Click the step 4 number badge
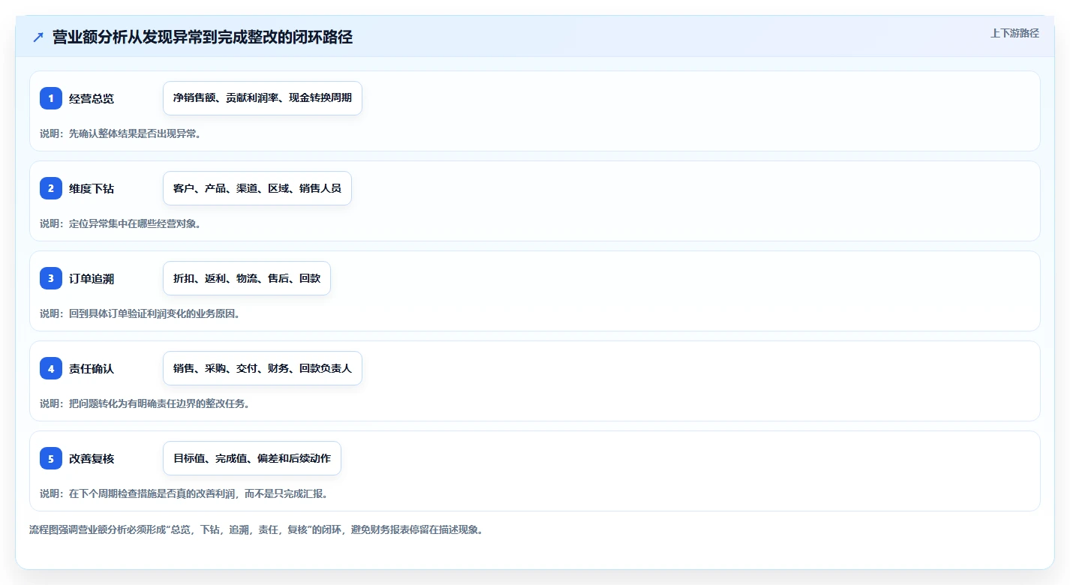Screen dimensions: 1070x585 (51, 368)
